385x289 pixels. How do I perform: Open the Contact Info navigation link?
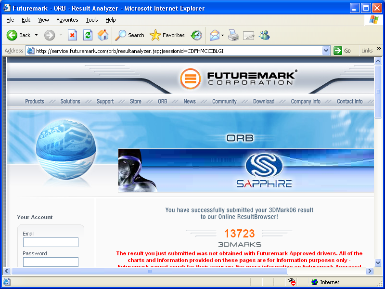[x=350, y=101]
